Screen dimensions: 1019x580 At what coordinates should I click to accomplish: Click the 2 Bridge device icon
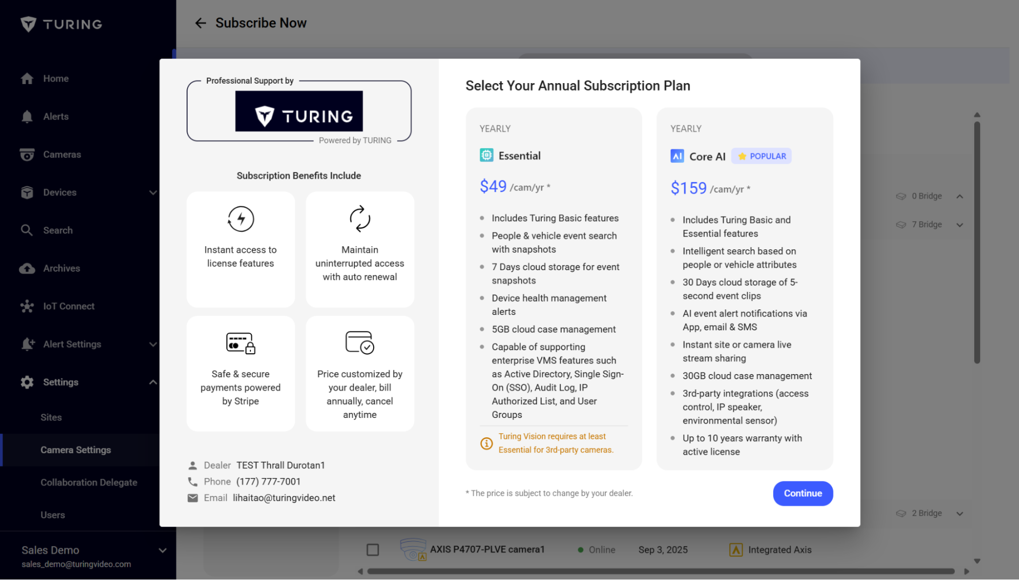tap(901, 513)
